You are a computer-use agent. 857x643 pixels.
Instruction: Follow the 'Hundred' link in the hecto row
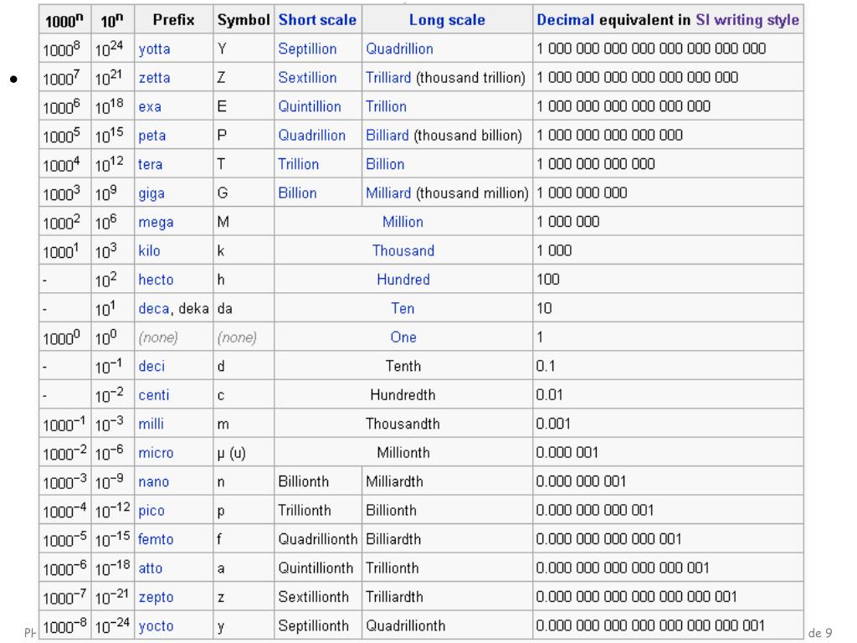[403, 280]
